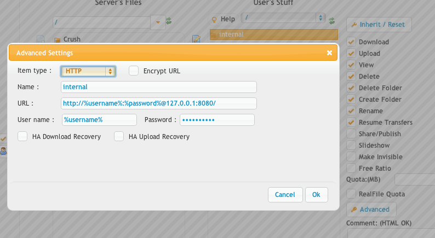Enable HA Download Recovery checkbox
The width and height of the screenshot is (435, 238).
(x=22, y=136)
